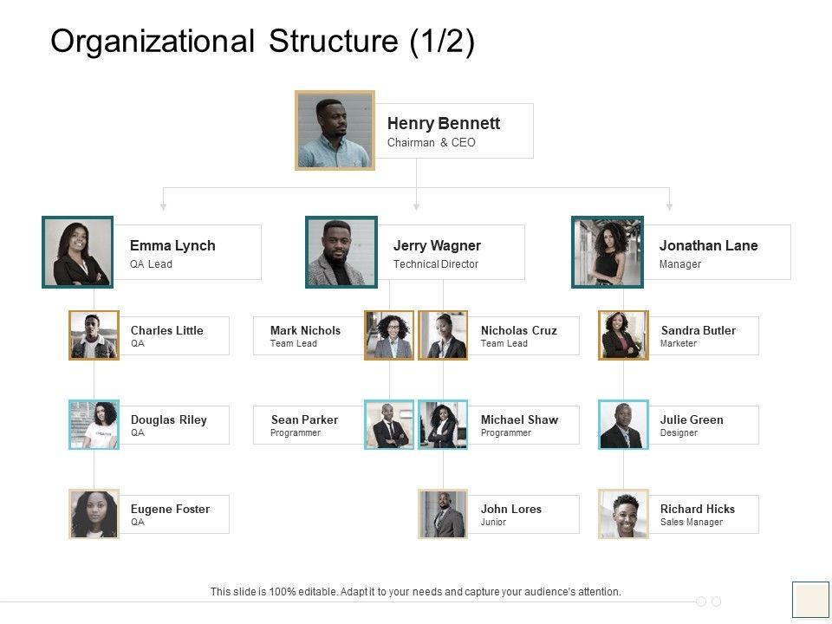Select the Henry Bennett name text
This screenshot has width=832, height=624.
[x=443, y=124]
